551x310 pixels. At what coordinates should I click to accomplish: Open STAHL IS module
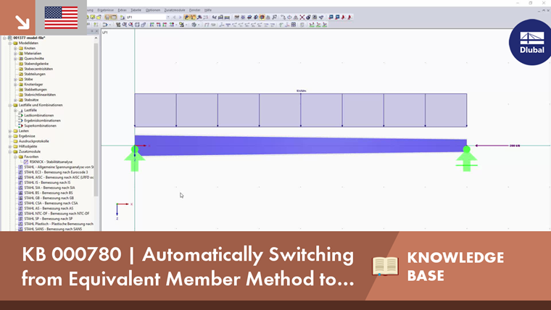point(47,183)
